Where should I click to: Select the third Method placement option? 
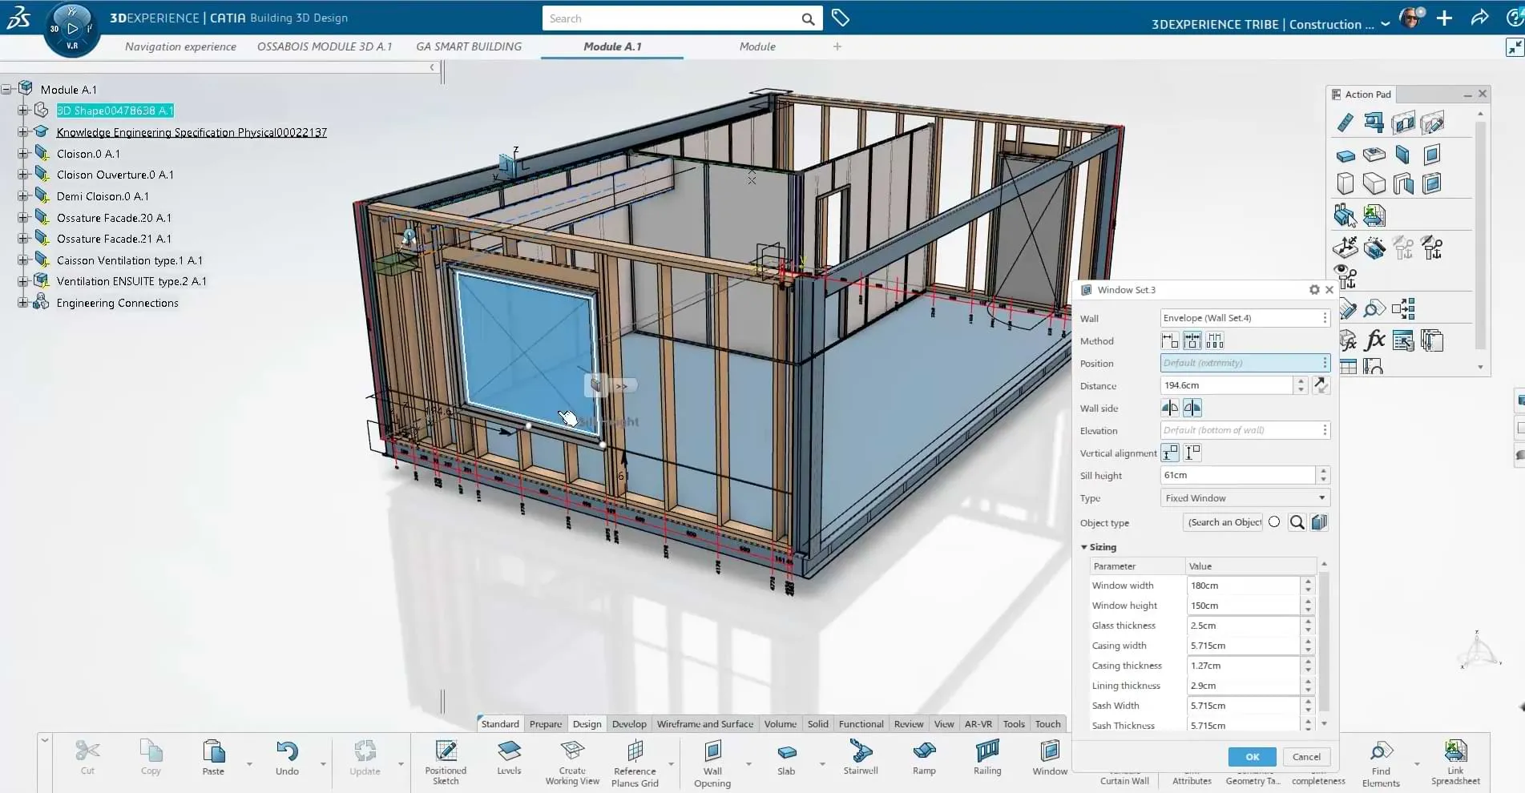pos(1215,340)
